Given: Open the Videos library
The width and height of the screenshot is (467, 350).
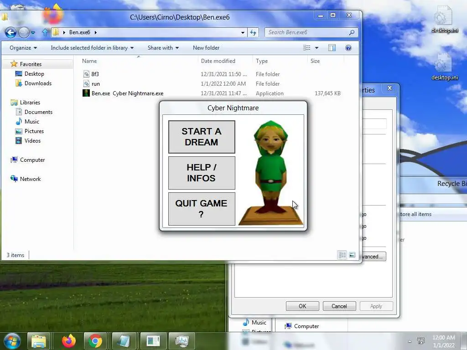Looking at the screenshot, I should coord(32,140).
